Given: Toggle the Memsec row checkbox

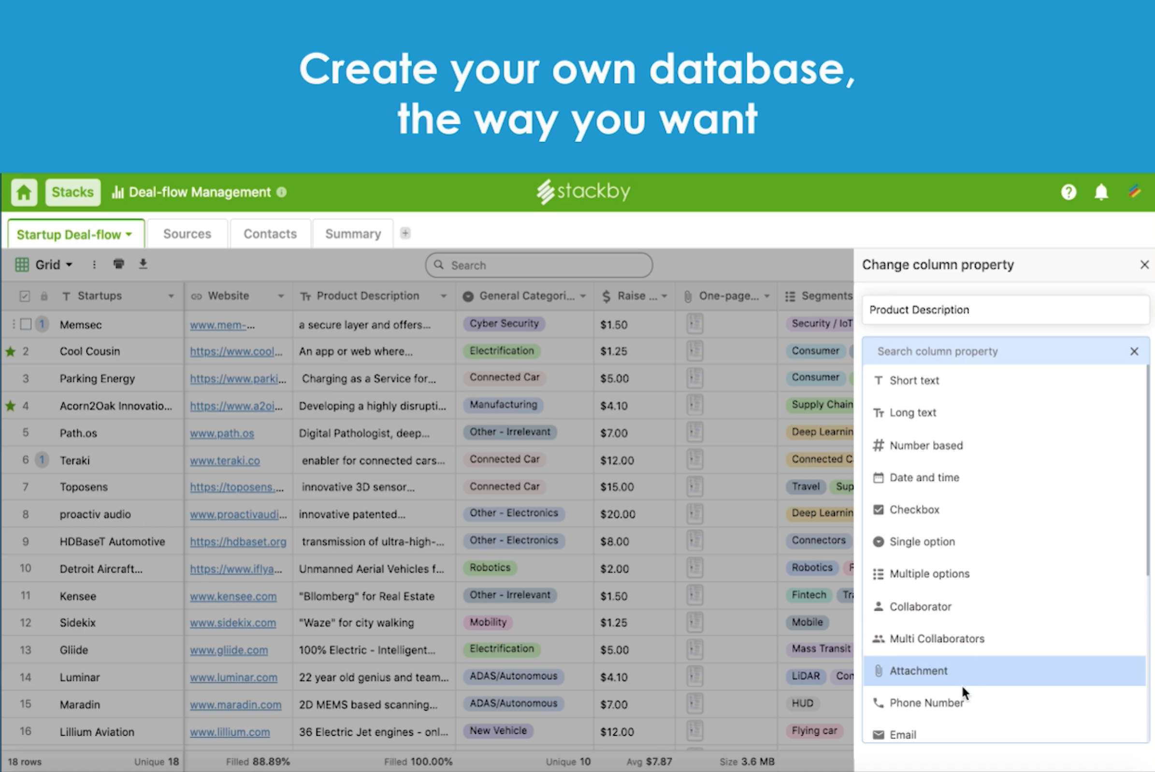Looking at the screenshot, I should pos(26,324).
